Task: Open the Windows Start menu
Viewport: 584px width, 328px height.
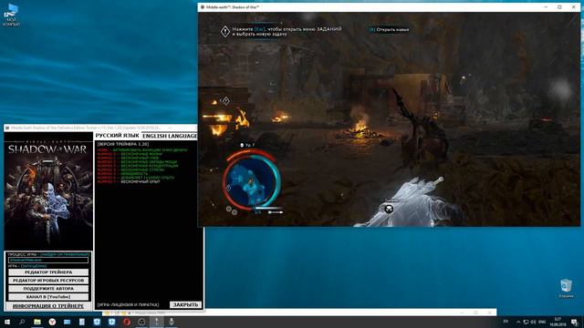Action: (7, 322)
